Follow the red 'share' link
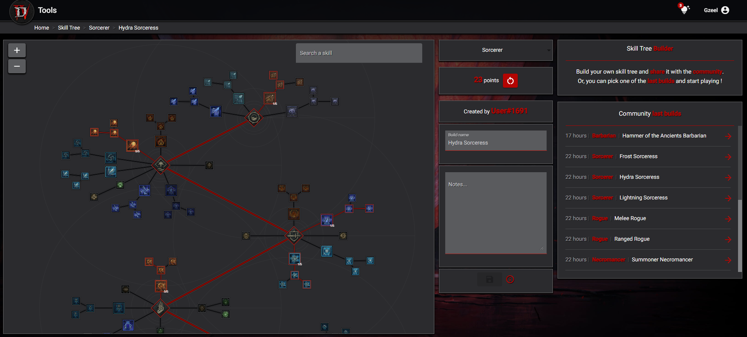The height and width of the screenshot is (337, 747). click(x=657, y=72)
